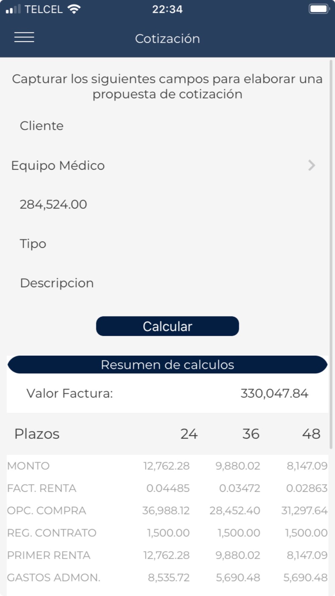Tap the Cotización title in header

tap(167, 39)
